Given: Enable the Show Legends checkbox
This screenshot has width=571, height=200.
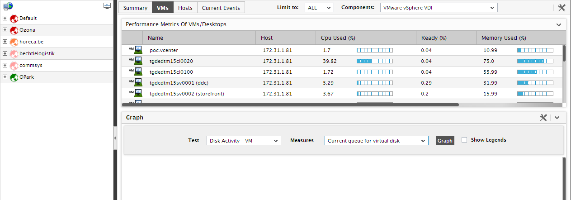Looking at the screenshot, I should (464, 140).
